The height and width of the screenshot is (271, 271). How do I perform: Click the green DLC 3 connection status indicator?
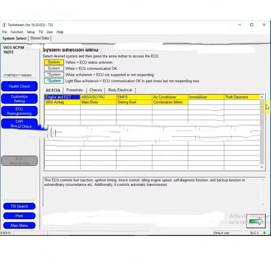[x=264, y=233]
